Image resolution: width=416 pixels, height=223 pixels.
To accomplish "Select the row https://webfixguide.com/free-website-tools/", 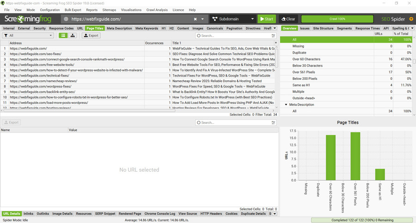I will (138, 65).
